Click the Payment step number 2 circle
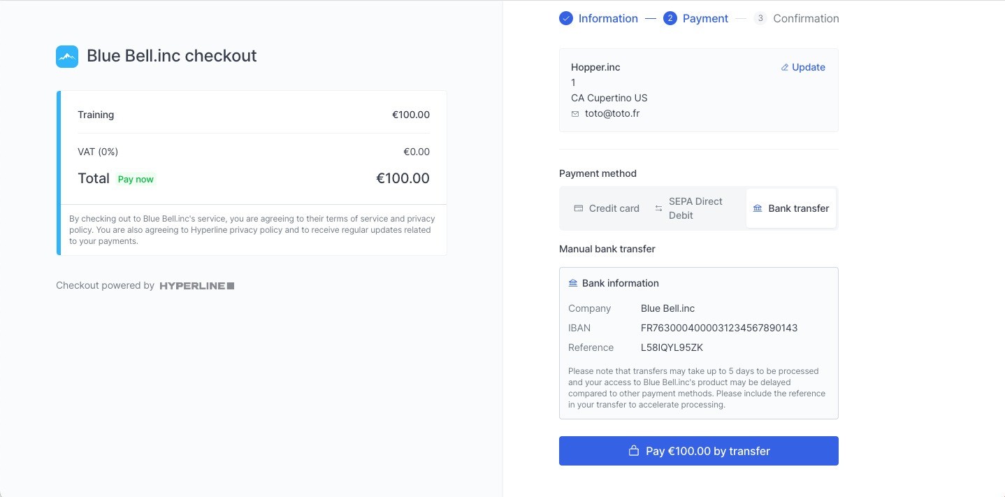The image size is (1005, 497). 670,18
